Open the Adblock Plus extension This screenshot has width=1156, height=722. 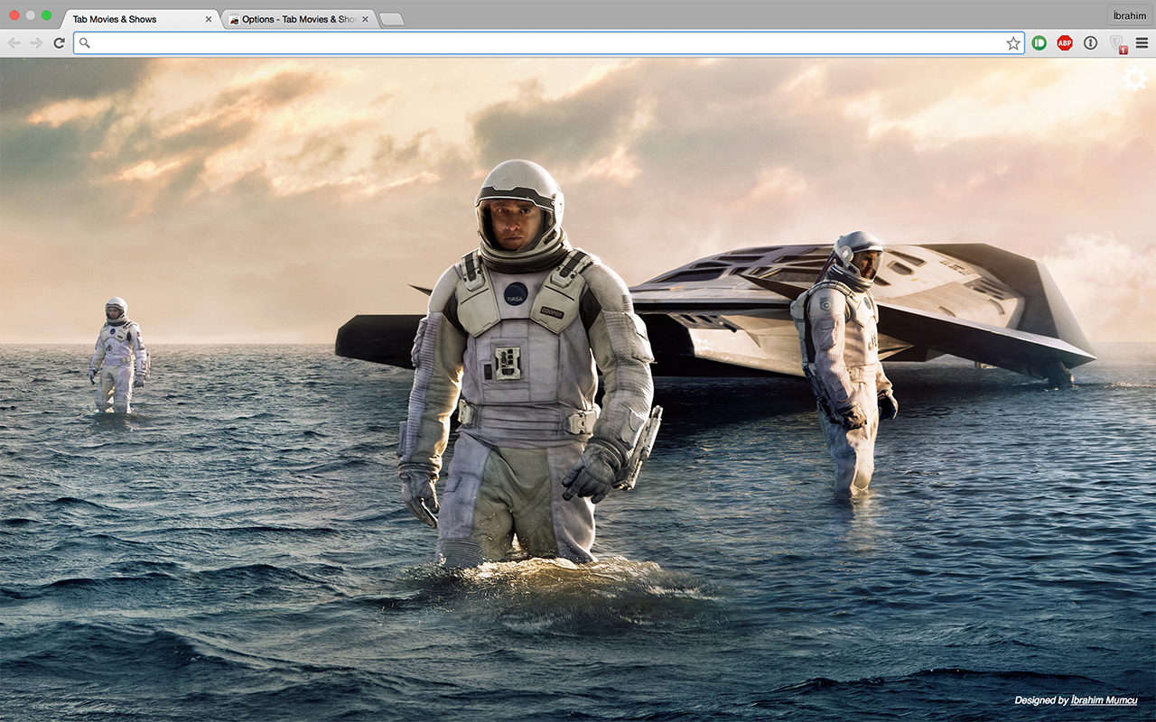click(1065, 43)
